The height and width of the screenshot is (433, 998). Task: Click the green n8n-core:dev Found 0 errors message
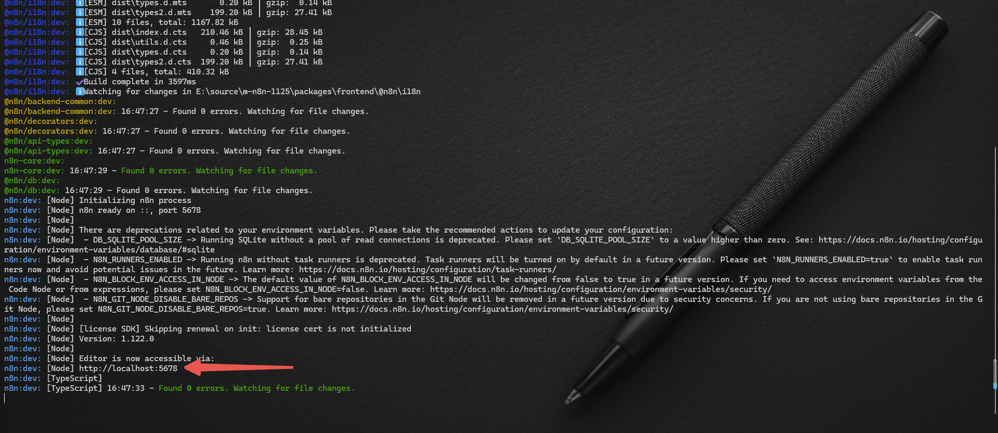pos(219,171)
